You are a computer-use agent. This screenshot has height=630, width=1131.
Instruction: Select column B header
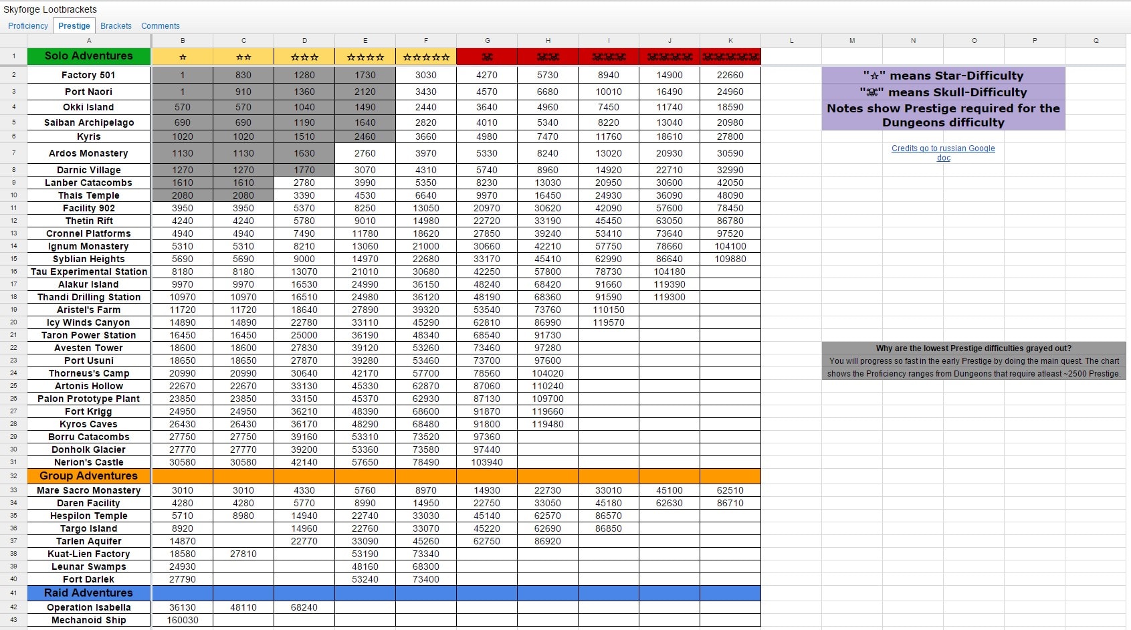pyautogui.click(x=183, y=41)
